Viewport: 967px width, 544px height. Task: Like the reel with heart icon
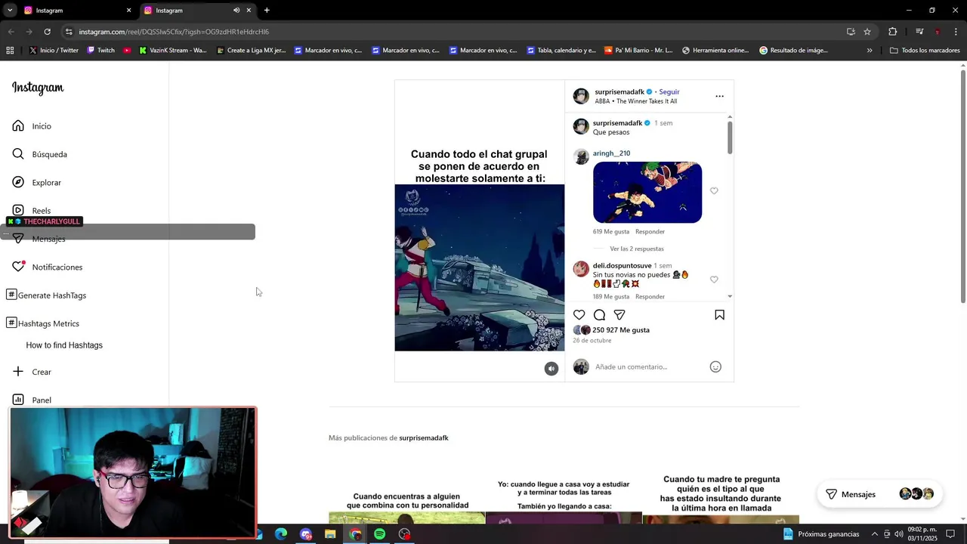point(579,315)
